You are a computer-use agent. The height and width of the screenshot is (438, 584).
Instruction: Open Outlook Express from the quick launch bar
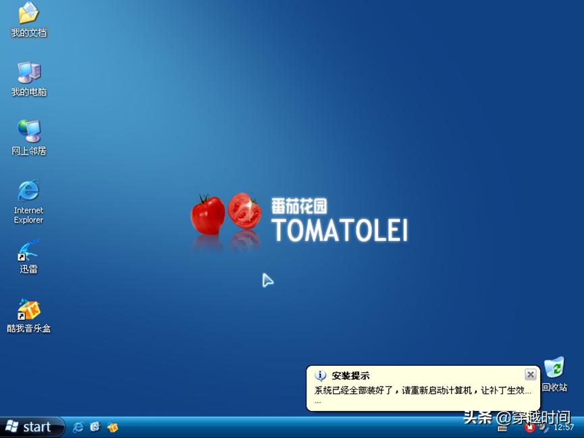(95, 427)
